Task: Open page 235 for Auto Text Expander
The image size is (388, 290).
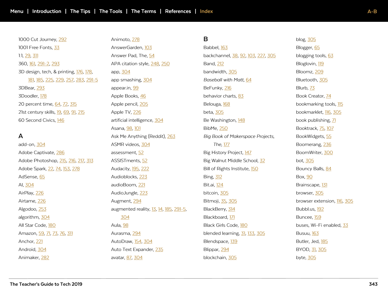Action: coord(159,249)
